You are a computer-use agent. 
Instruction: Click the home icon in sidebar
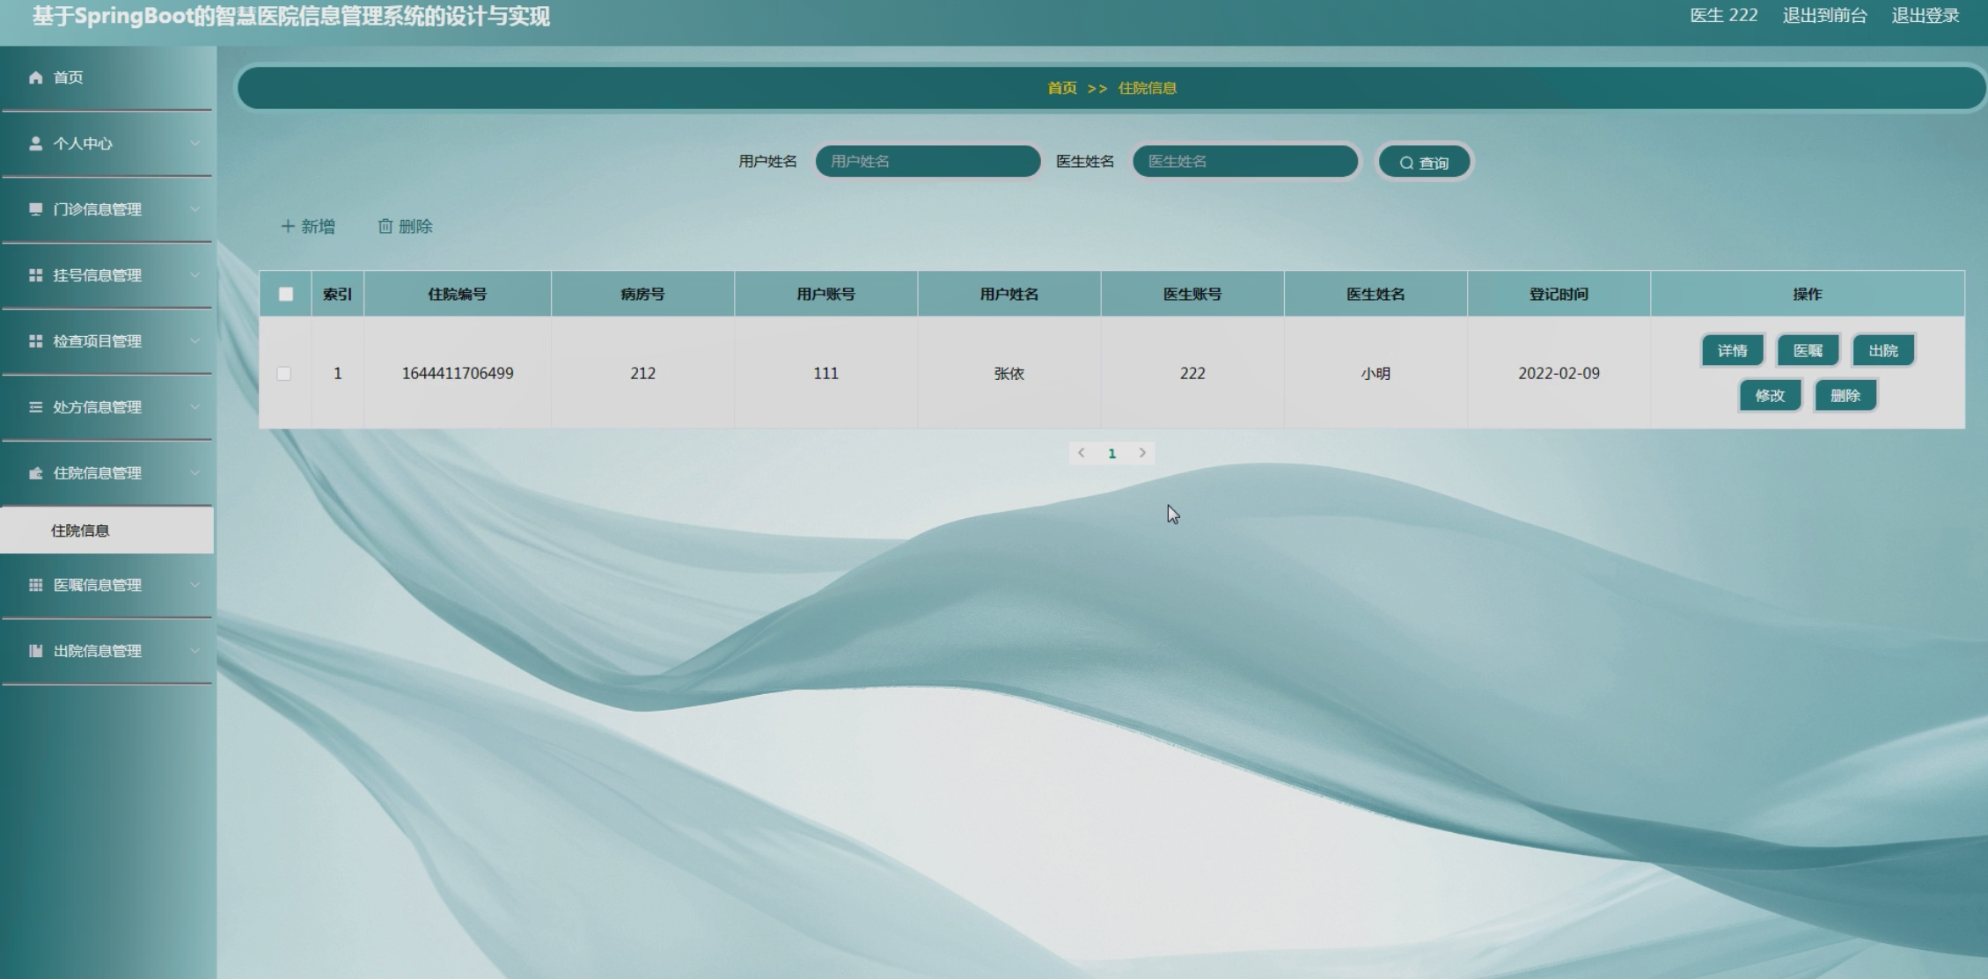[x=35, y=77]
